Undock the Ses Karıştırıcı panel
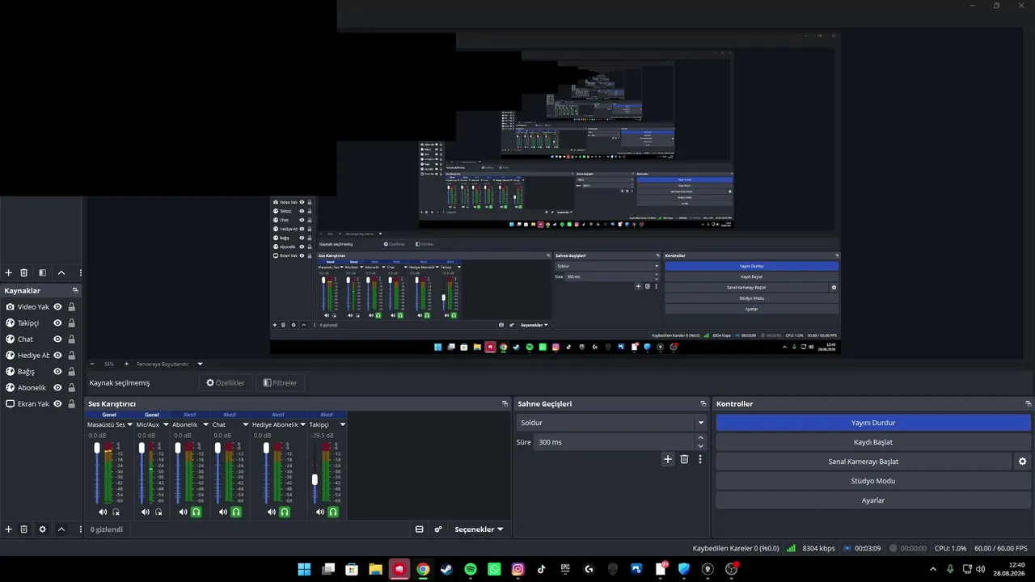The width and height of the screenshot is (1035, 582). pyautogui.click(x=505, y=403)
